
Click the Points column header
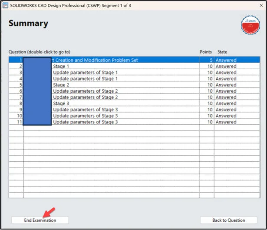(205, 52)
